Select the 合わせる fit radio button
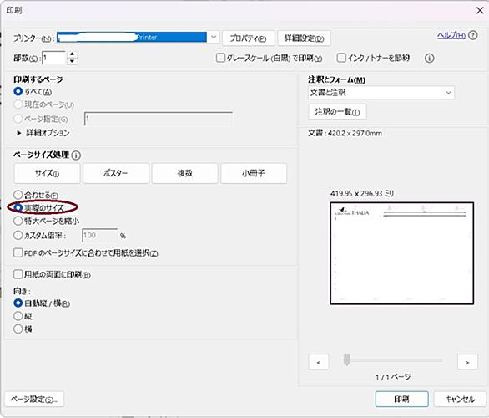489x418 pixels. [x=18, y=195]
